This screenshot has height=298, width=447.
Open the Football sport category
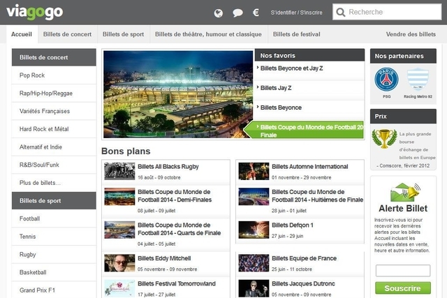pyautogui.click(x=54, y=218)
